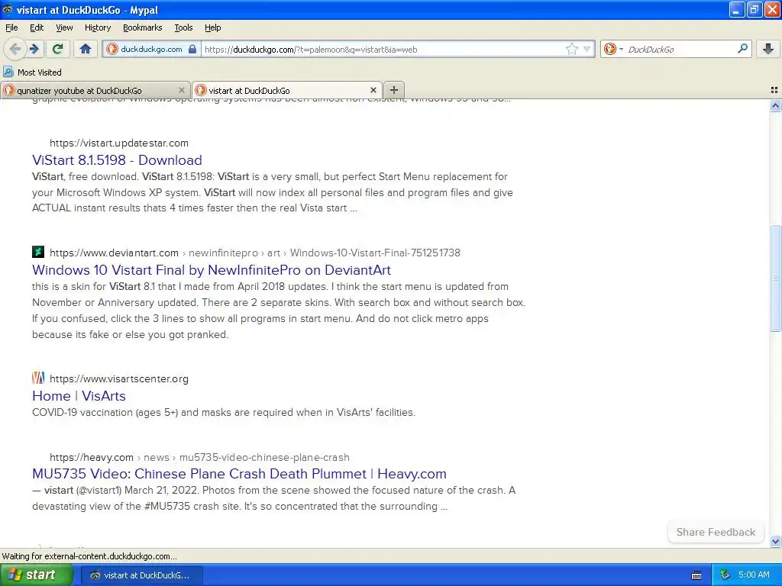Viewport: 782px width, 586px height.
Task: Open the Bookmarks menu
Action: click(142, 27)
